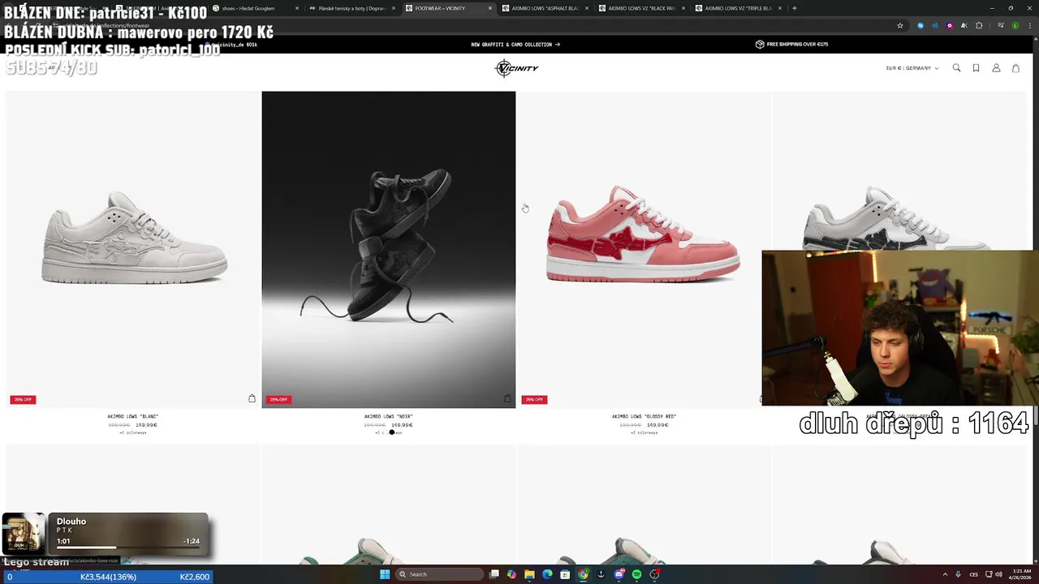Bookmark this page with star icon
Image resolution: width=1039 pixels, height=584 pixels.
pyautogui.click(x=900, y=25)
